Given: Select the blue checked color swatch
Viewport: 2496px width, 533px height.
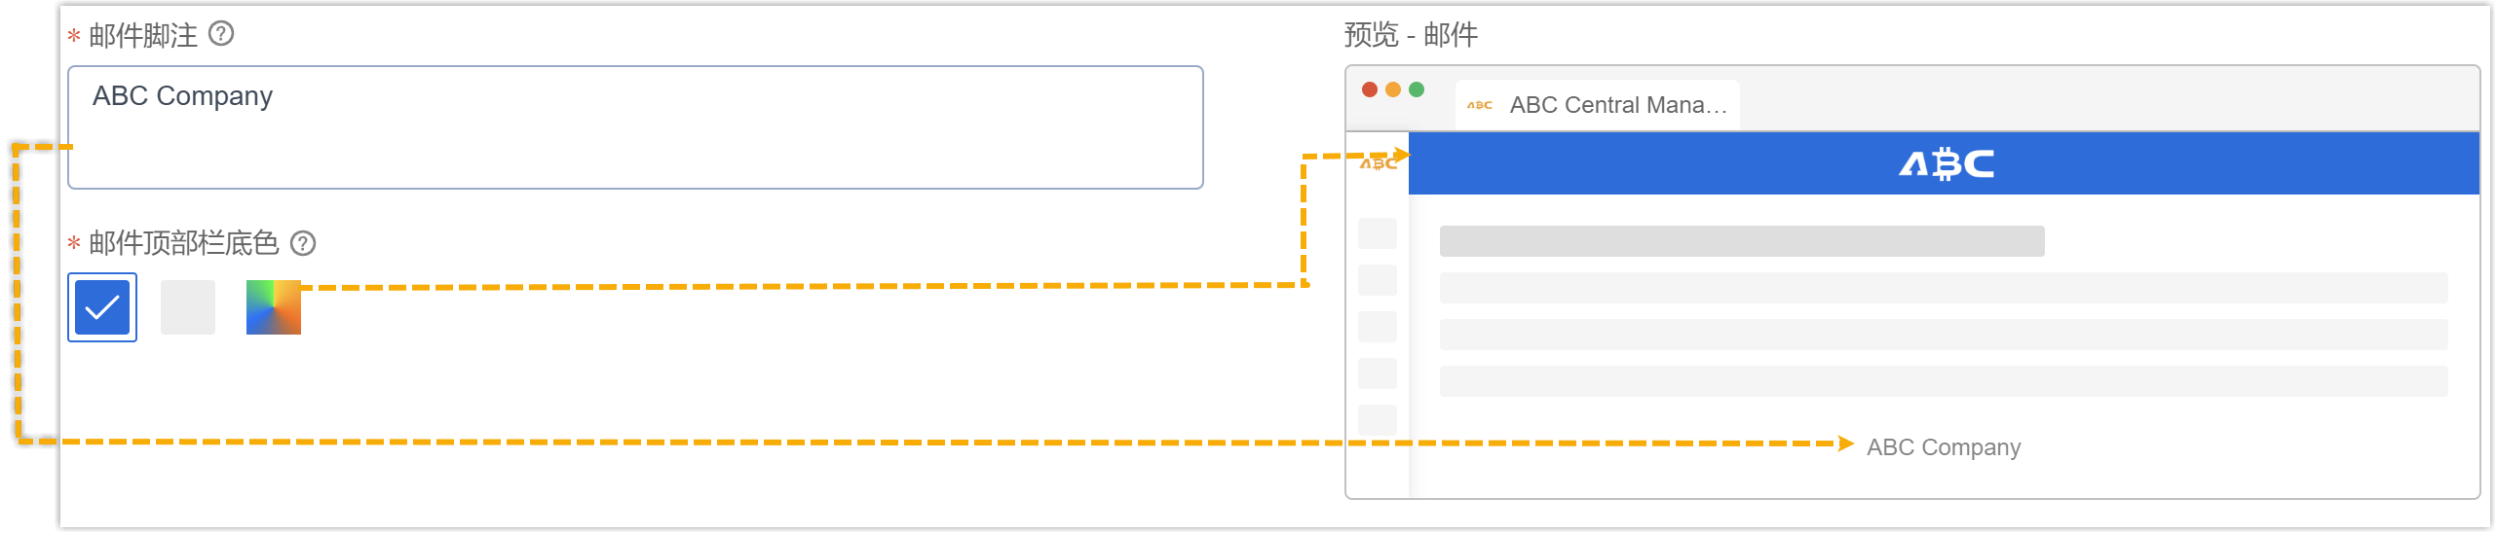Looking at the screenshot, I should [102, 307].
